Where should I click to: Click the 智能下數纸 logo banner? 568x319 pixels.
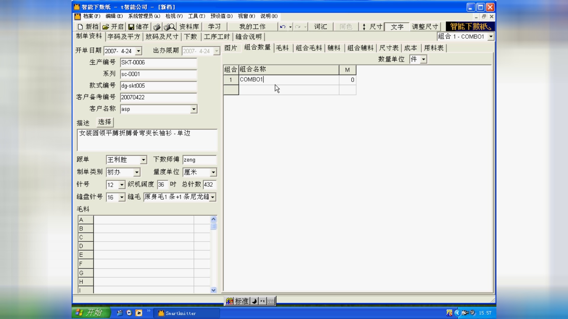click(x=470, y=27)
